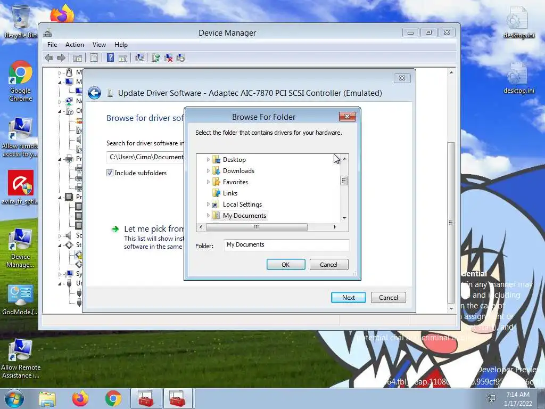545x409 pixels.
Task: Toggle the Include subfolders checkbox
Action: pyautogui.click(x=110, y=173)
